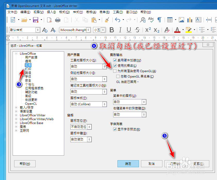Toggle Italic formatting icon
217x180 pixels.
(120, 30)
